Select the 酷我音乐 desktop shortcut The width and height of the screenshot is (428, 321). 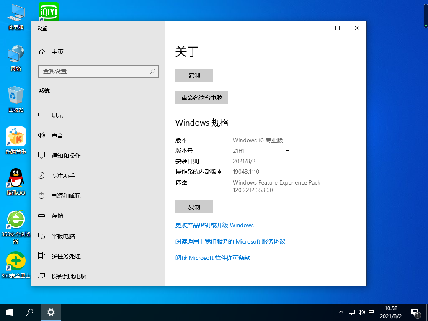tap(16, 141)
